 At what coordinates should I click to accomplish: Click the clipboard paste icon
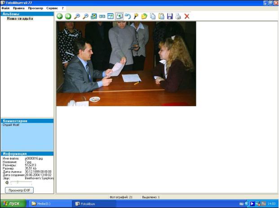click(x=161, y=16)
